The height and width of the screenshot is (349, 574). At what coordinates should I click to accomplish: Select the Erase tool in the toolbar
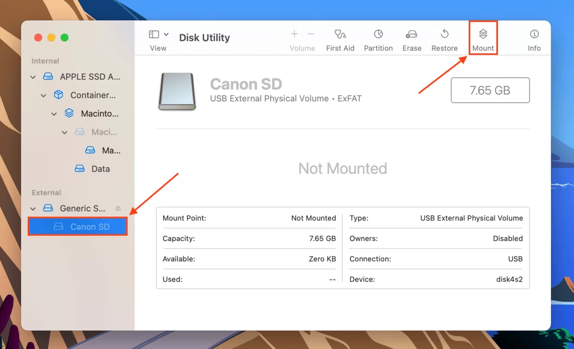pos(411,38)
